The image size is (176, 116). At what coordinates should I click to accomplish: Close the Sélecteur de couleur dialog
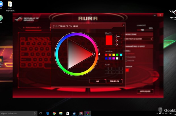tap(123, 25)
